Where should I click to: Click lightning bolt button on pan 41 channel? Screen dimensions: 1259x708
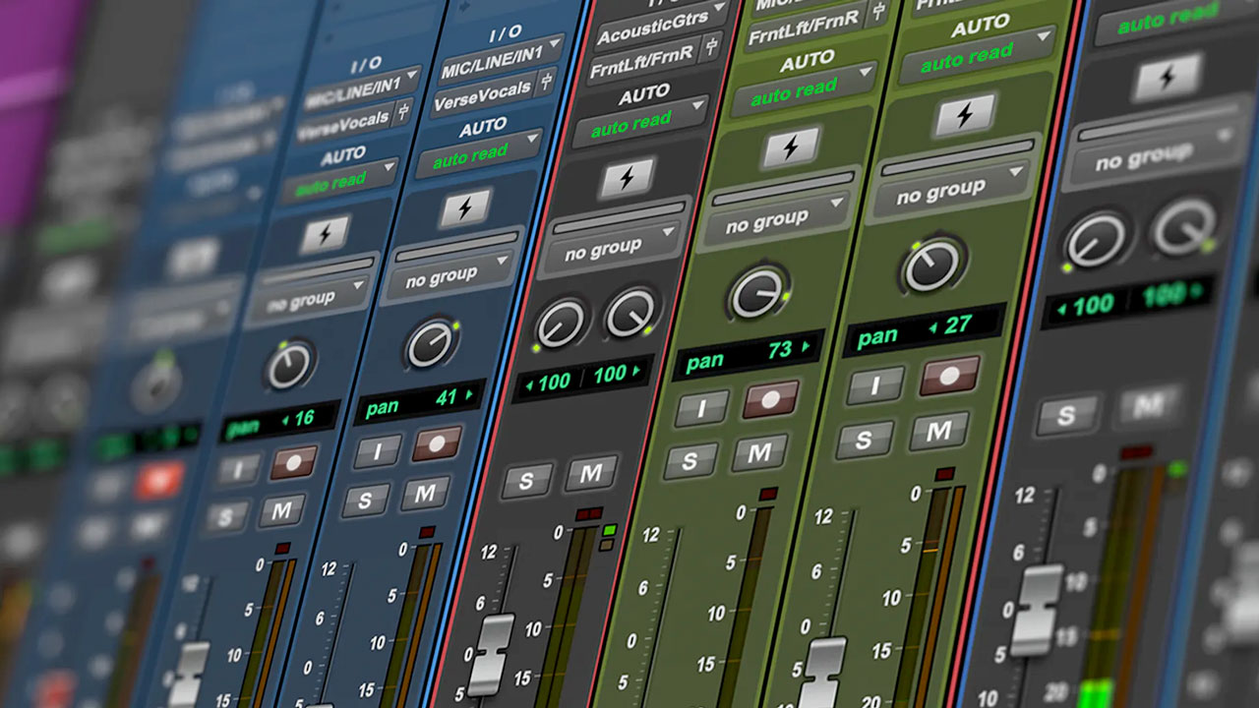pos(465,207)
